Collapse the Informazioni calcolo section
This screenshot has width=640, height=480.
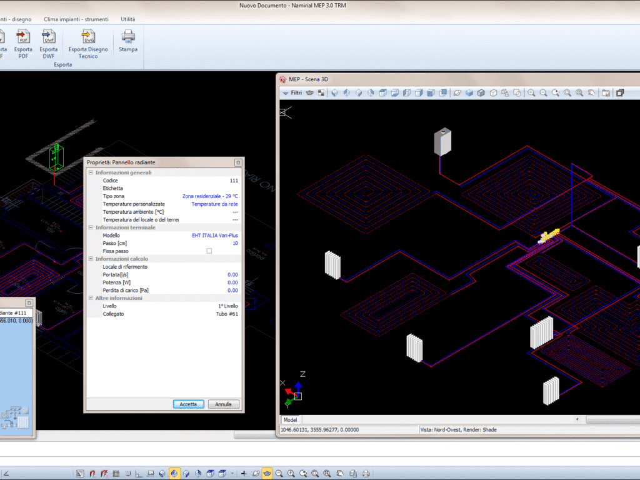(91, 259)
